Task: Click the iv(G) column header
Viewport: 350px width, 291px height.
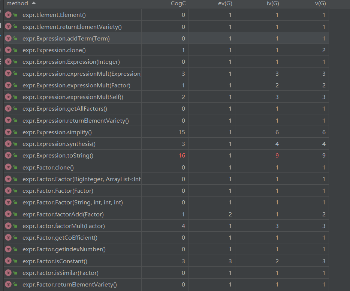Action: (x=273, y=3)
